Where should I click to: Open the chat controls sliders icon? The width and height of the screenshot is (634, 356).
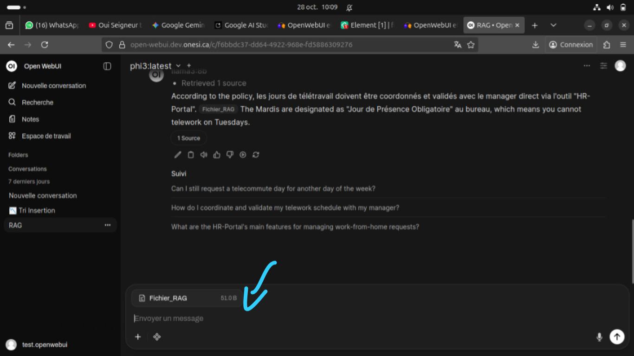coord(603,66)
